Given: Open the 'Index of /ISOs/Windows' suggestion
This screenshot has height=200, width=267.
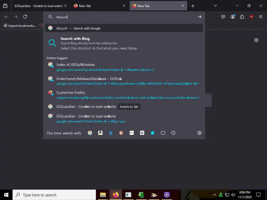Looking at the screenshot, I should 124,67.
